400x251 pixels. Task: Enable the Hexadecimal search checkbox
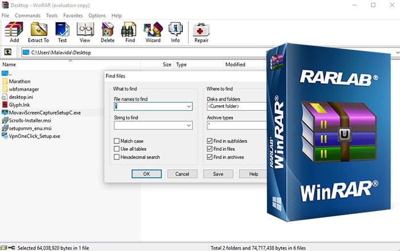click(117, 157)
